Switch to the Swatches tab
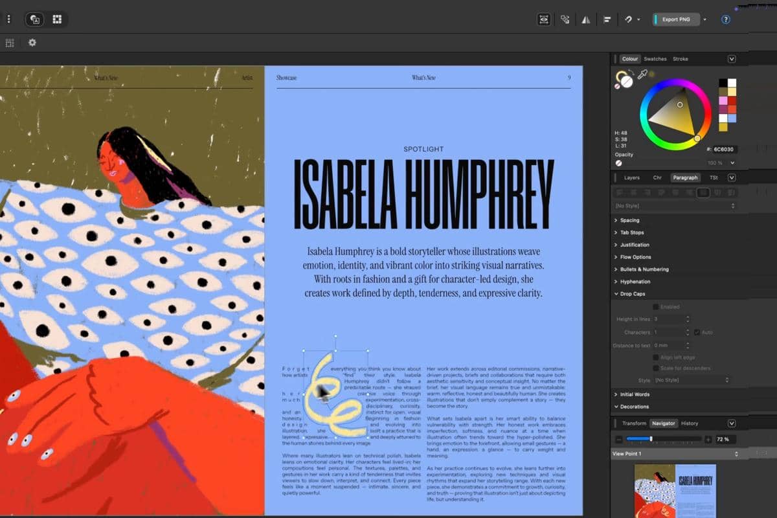777x518 pixels. pyautogui.click(x=655, y=59)
